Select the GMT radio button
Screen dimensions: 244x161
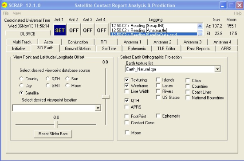coord(47,86)
